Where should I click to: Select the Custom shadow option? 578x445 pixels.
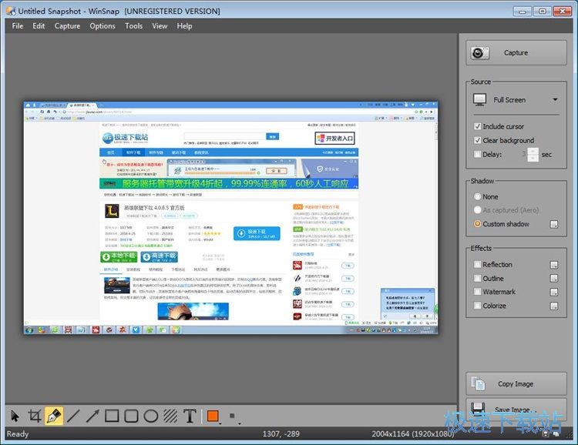(x=477, y=224)
